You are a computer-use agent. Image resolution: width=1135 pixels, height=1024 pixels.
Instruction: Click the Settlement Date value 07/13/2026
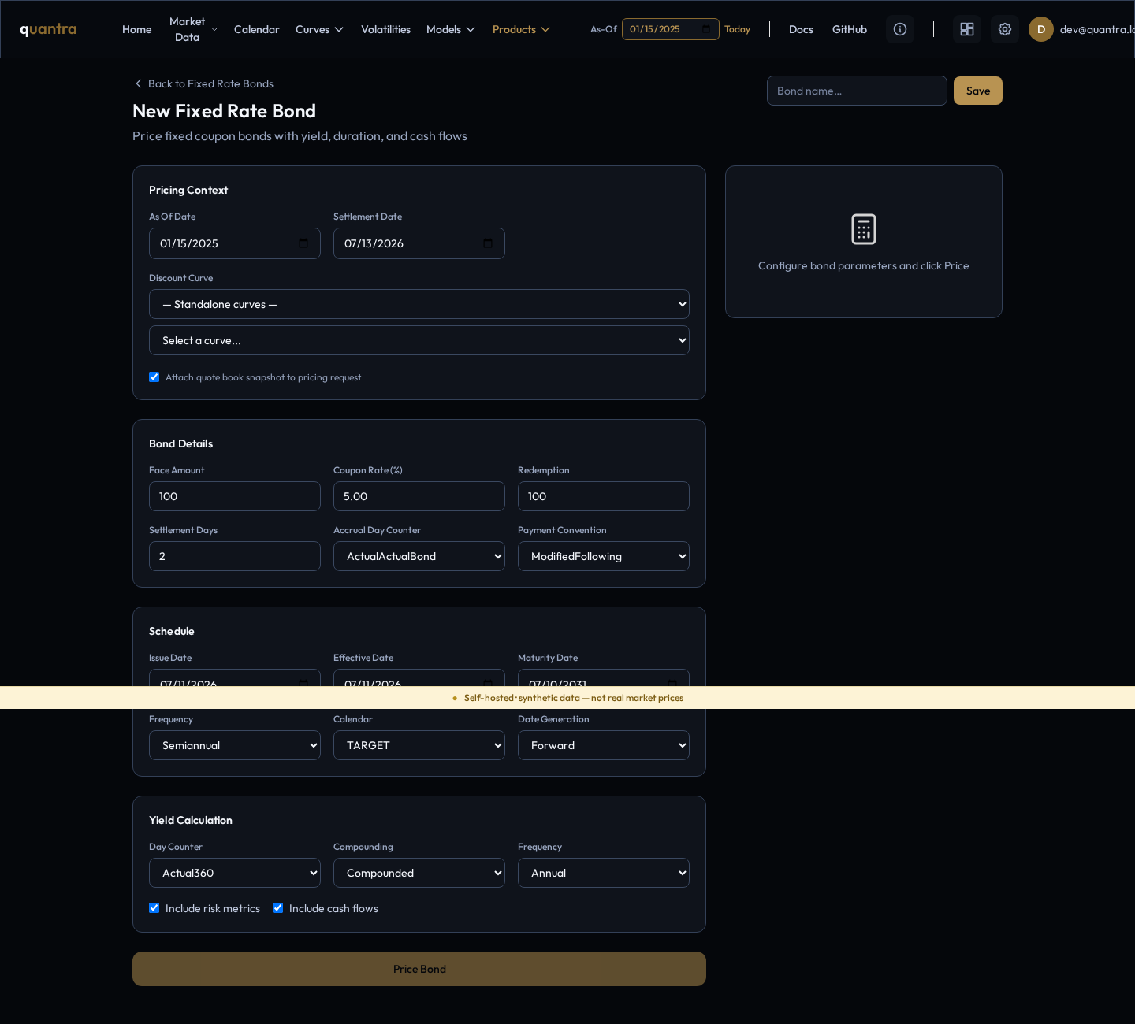coord(374,243)
